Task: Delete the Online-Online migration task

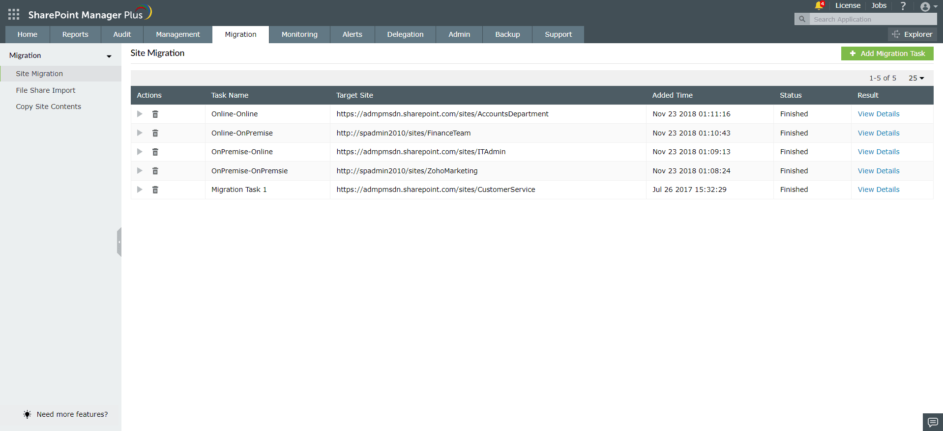Action: 155,114
